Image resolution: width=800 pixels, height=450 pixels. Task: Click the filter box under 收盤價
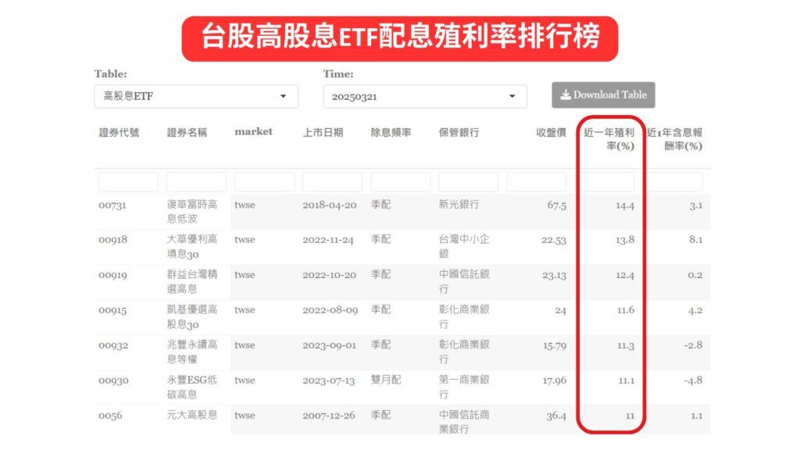coord(537,181)
